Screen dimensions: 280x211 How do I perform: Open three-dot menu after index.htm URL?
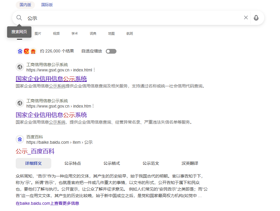(93, 106)
